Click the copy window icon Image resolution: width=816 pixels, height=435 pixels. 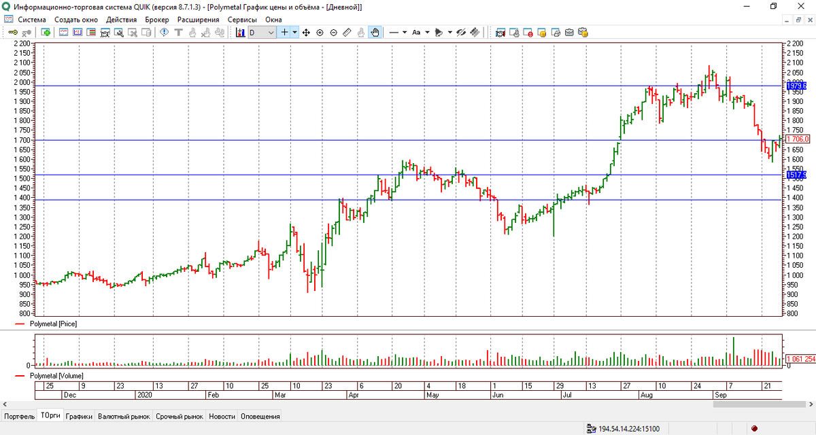point(146,32)
